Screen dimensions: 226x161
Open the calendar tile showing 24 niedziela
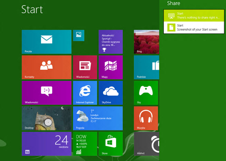tap(47, 144)
